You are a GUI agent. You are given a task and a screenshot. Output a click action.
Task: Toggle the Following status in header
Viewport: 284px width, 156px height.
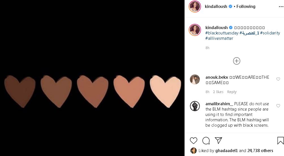click(246, 6)
